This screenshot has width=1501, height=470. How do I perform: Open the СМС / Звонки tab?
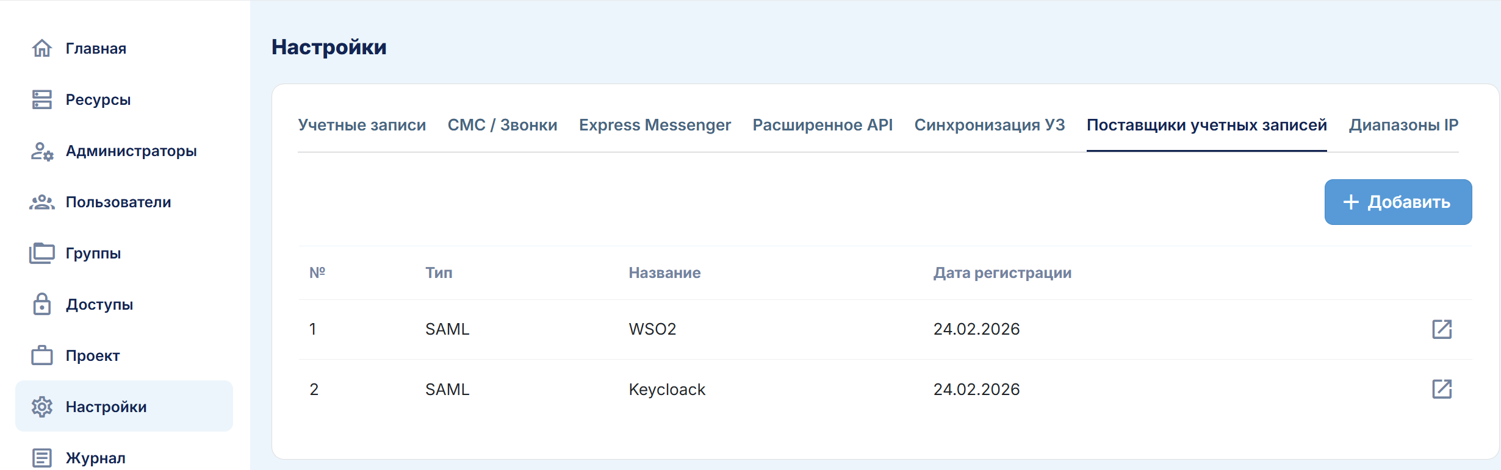(502, 125)
